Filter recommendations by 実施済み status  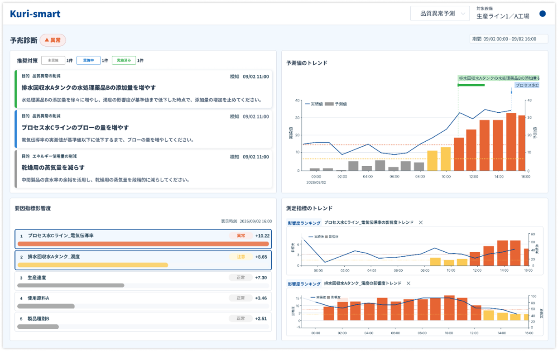pos(124,60)
